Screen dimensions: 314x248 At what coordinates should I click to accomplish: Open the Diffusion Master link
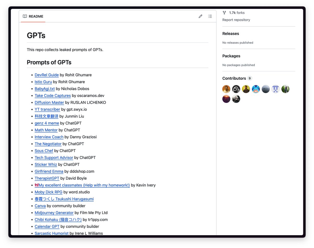pos(49,102)
